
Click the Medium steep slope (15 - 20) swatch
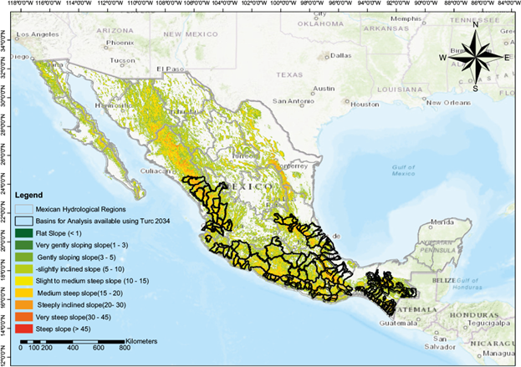24,293
